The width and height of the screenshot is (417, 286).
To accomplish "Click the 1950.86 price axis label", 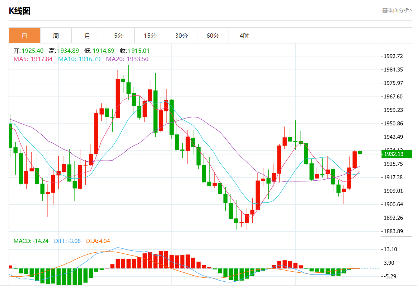I will pyautogui.click(x=393, y=124).
